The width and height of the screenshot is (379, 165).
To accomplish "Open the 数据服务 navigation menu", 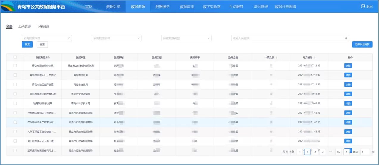I will tap(162, 7).
